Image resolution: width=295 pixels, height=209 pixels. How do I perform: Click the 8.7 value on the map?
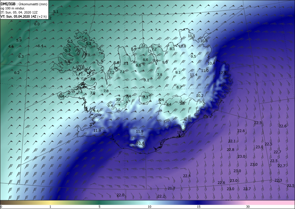(179, 87)
